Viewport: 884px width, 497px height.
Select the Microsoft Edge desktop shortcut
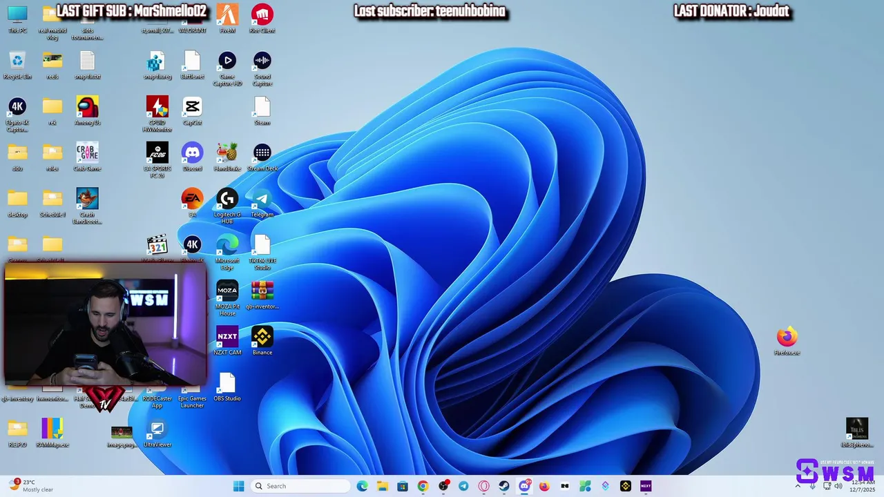pos(227,252)
